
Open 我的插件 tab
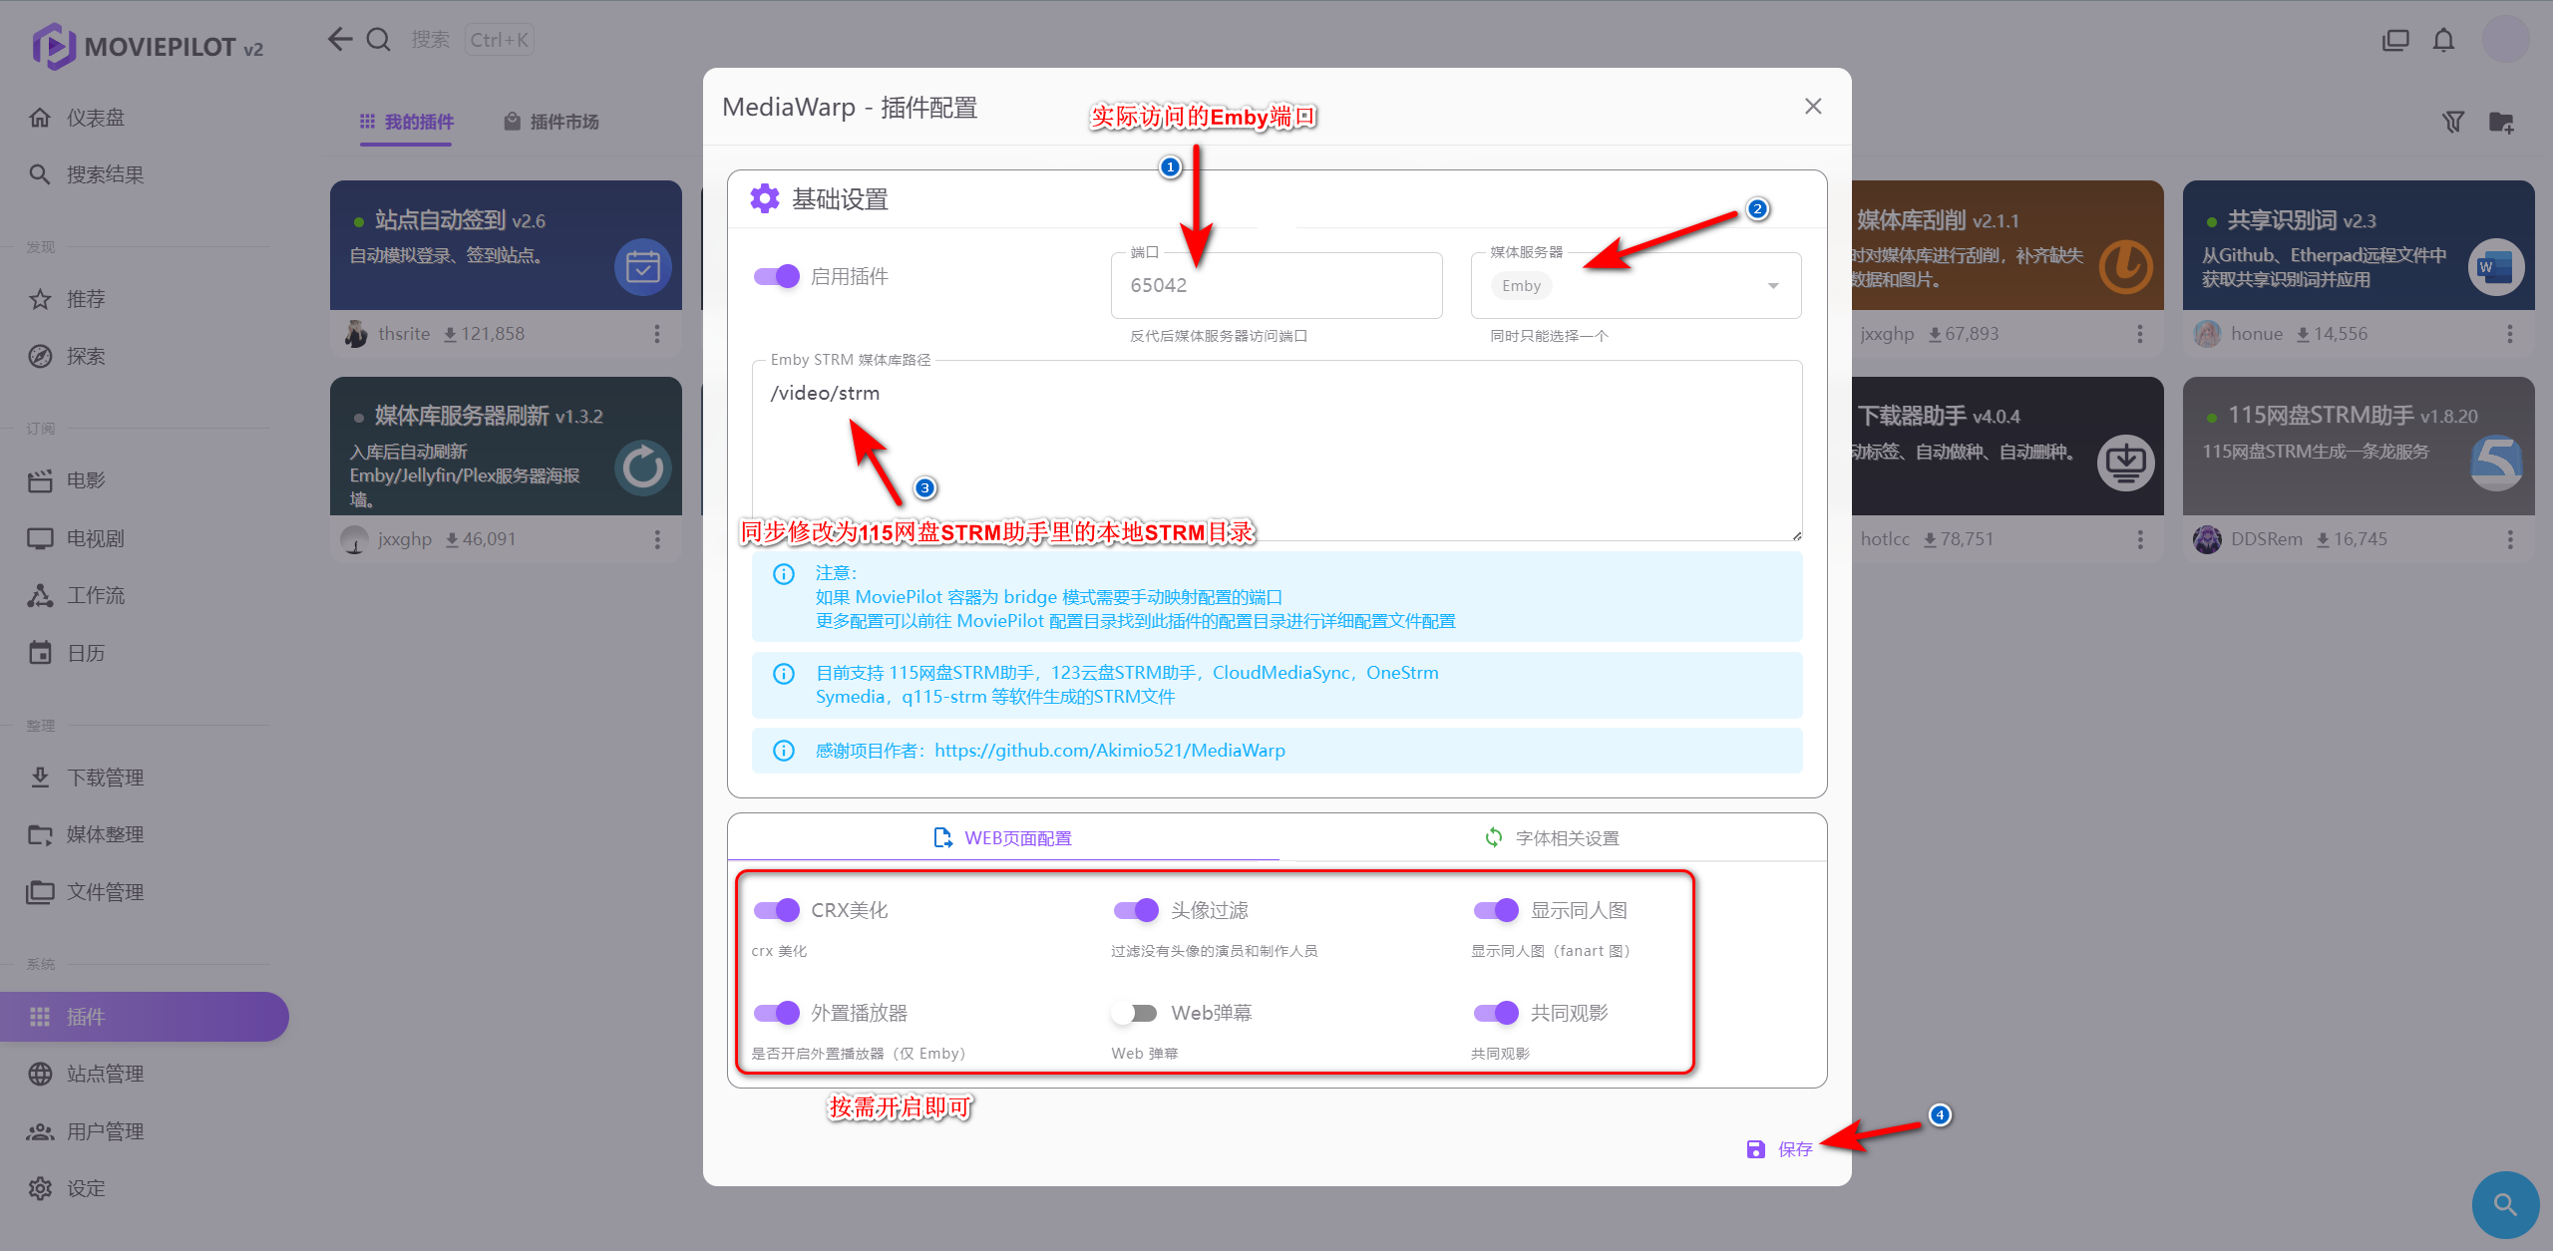(x=406, y=122)
